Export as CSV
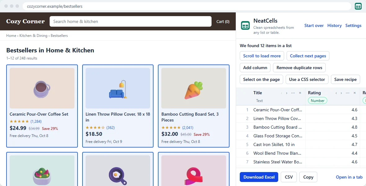Image resolution: width=366 pixels, height=186 pixels. coord(289,177)
